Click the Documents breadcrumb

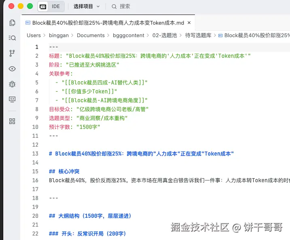[91, 35]
